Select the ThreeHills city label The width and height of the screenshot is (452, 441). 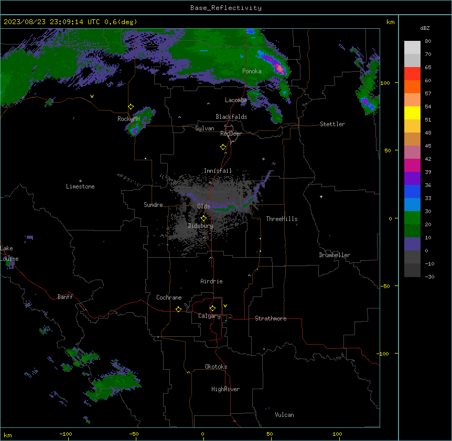(x=282, y=219)
